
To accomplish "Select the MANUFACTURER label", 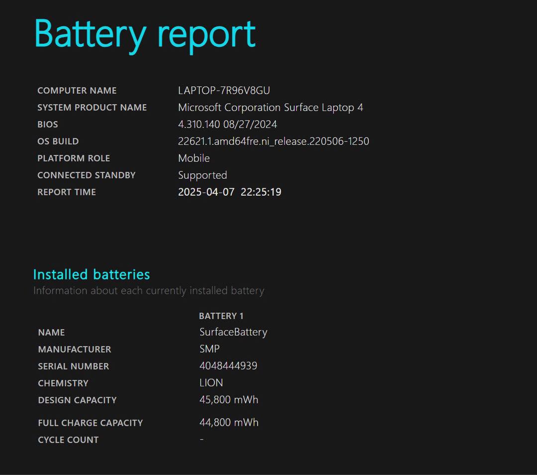I will [x=75, y=349].
